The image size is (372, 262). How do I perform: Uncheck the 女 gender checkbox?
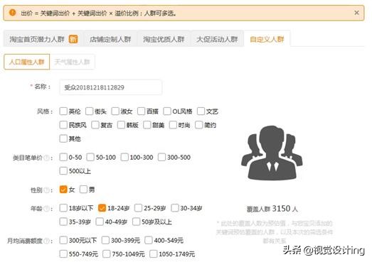(63, 190)
